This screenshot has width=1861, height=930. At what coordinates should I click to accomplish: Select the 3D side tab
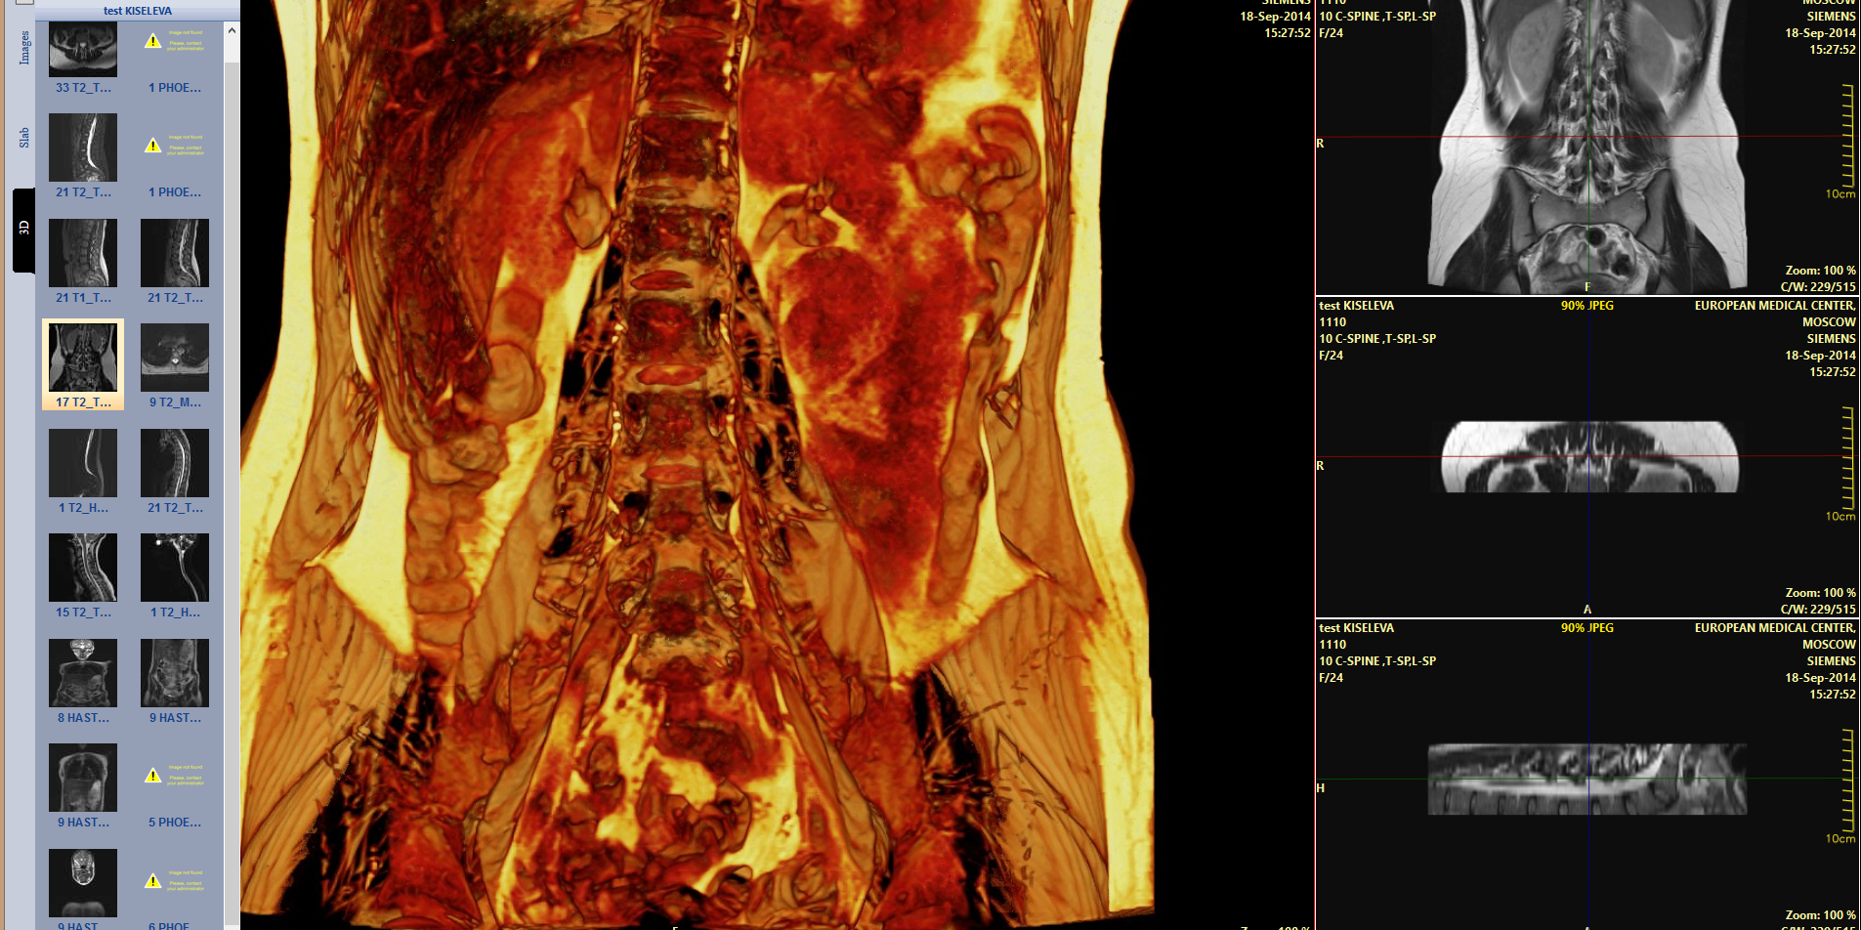pos(24,229)
